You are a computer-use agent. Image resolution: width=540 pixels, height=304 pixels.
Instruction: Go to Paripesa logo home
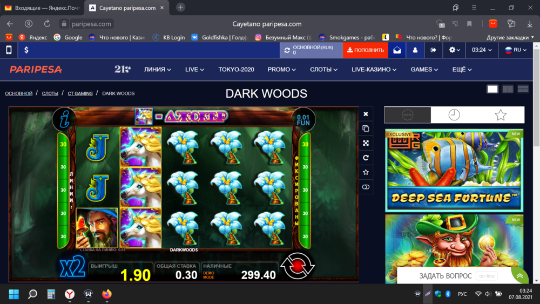point(36,70)
